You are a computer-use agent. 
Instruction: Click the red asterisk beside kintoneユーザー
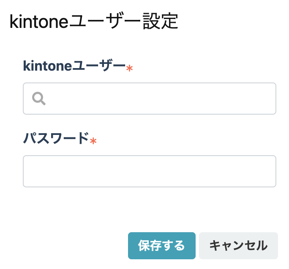pos(129,68)
